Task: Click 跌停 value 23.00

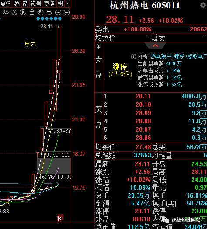Action: tap(199, 212)
